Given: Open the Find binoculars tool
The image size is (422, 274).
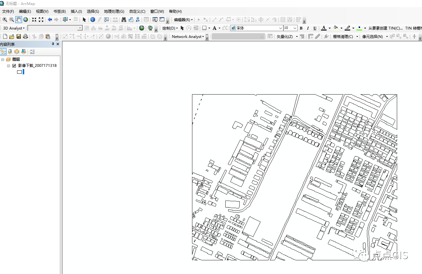Looking at the screenshot, I should [124, 20].
